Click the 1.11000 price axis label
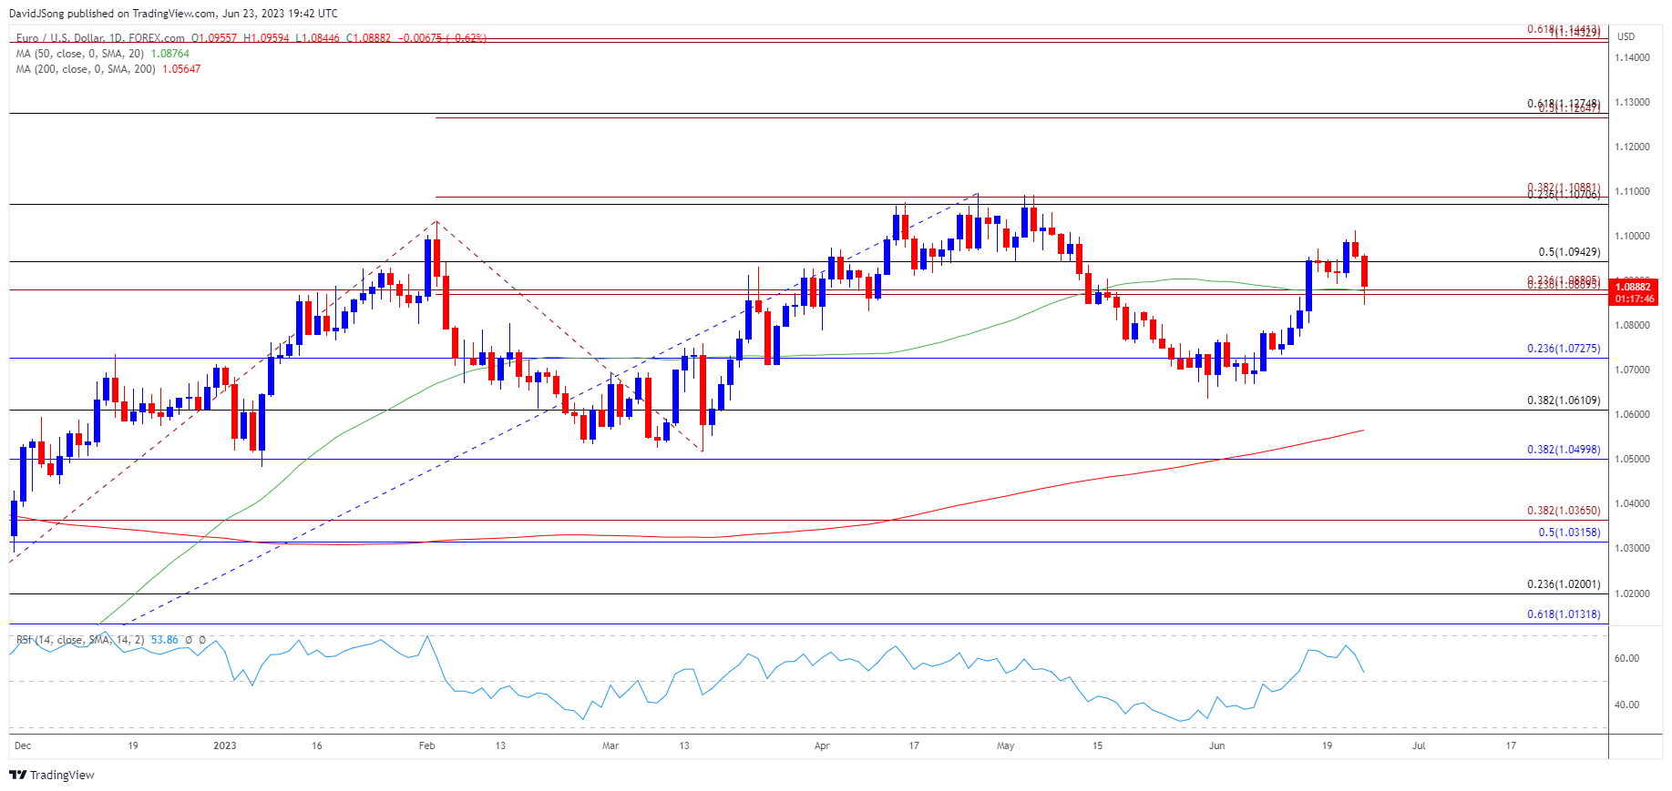Screen dimensions: 1672x791 (x=1632, y=191)
